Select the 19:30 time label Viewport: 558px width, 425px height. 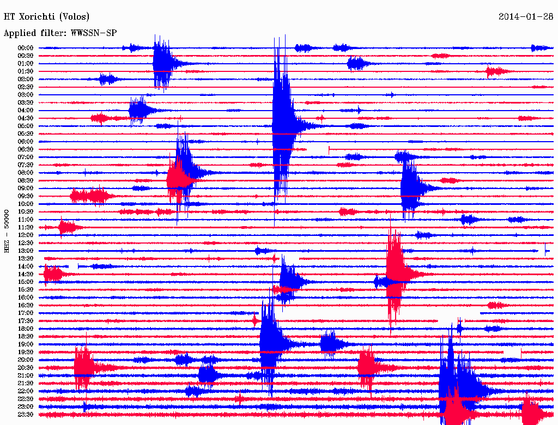click(x=26, y=352)
